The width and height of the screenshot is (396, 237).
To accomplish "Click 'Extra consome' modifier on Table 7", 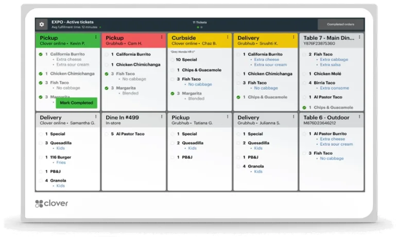I will [334, 88].
